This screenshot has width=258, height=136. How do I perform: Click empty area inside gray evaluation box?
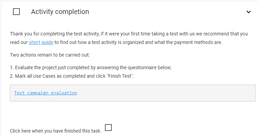pyautogui.click(x=165, y=93)
